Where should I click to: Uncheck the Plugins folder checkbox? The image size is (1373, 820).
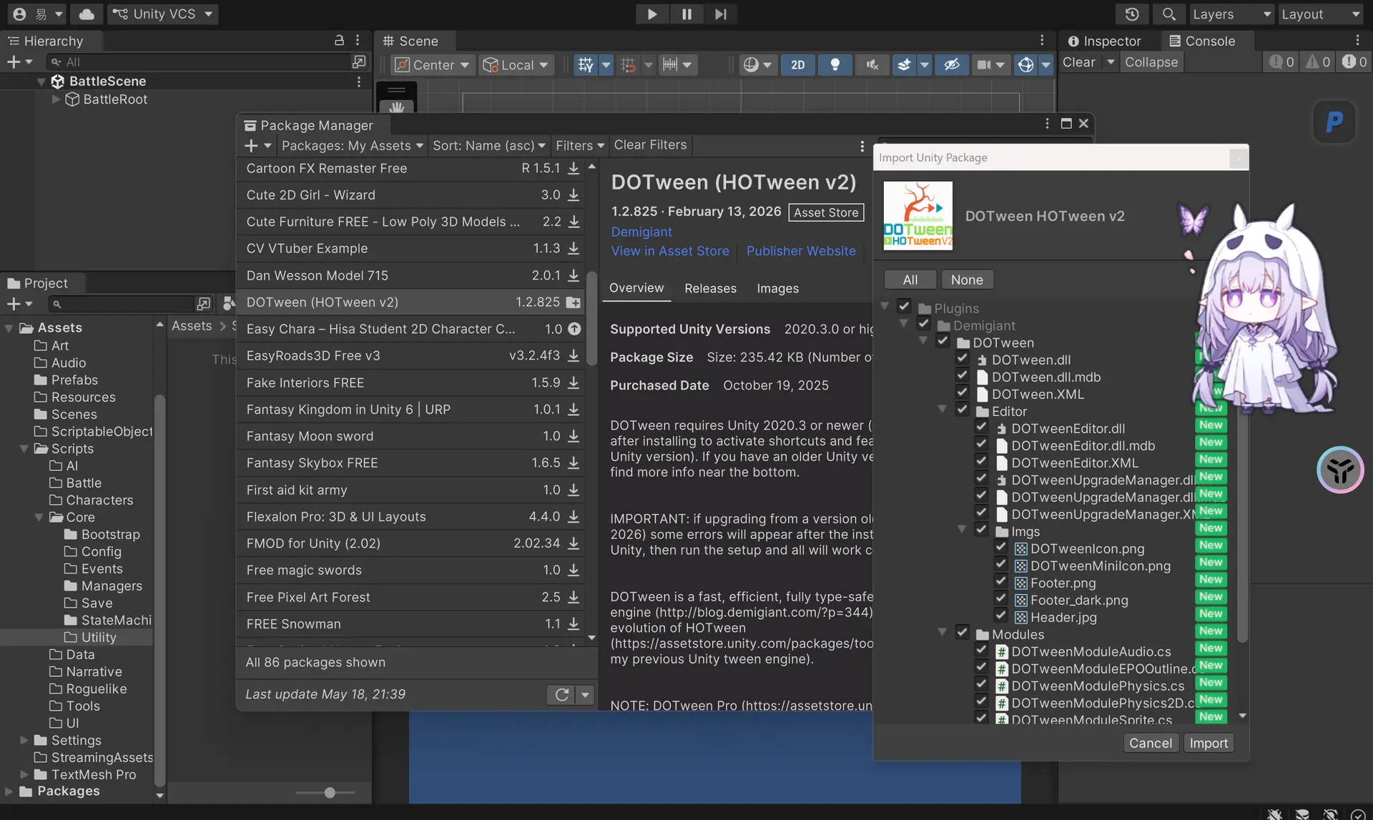[904, 307]
